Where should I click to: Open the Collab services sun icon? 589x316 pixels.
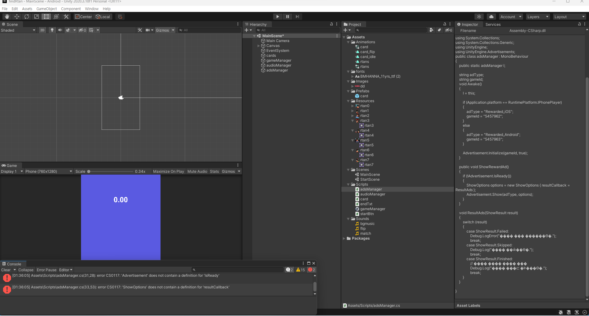pos(479,17)
